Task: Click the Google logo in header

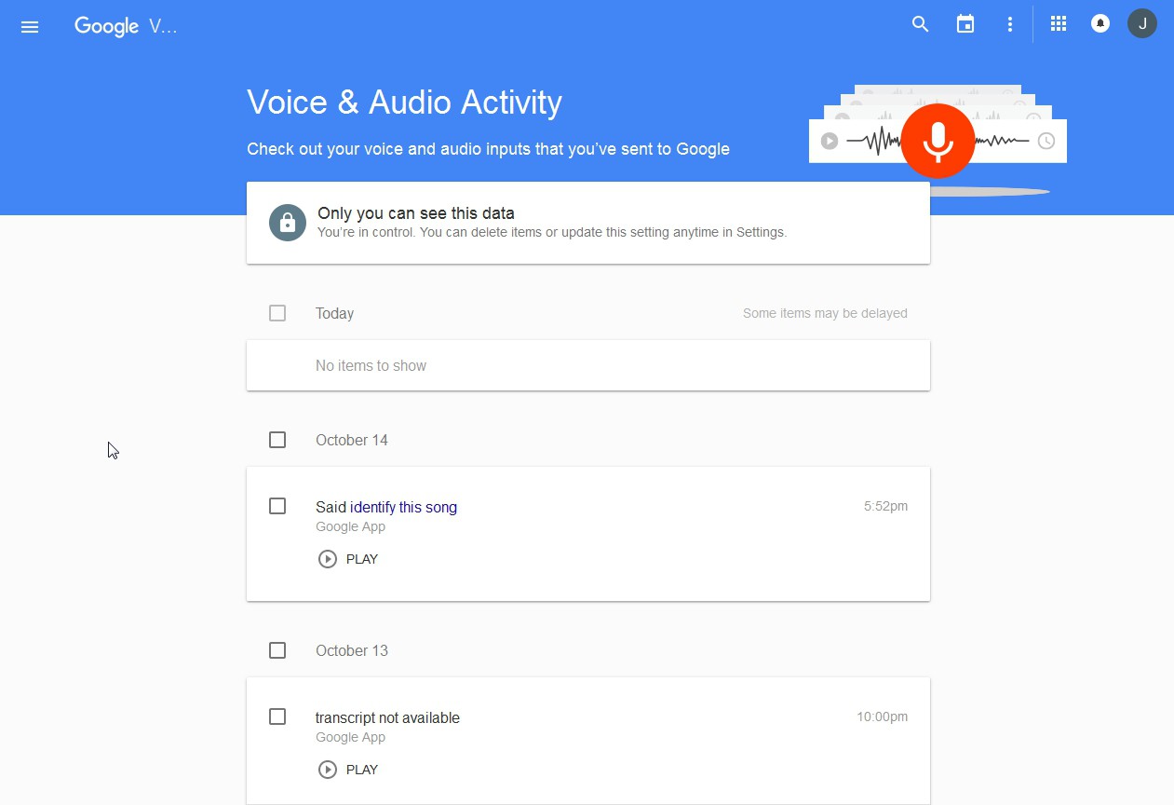Action: (106, 26)
